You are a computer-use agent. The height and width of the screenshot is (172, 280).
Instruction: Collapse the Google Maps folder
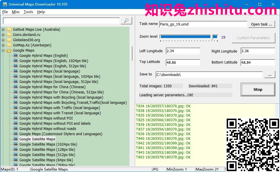[3, 50]
